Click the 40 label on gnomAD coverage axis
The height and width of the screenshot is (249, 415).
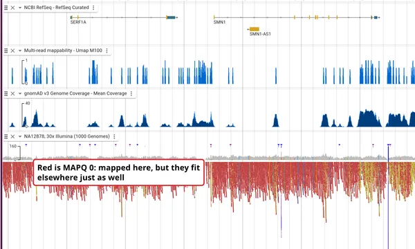click(28, 103)
